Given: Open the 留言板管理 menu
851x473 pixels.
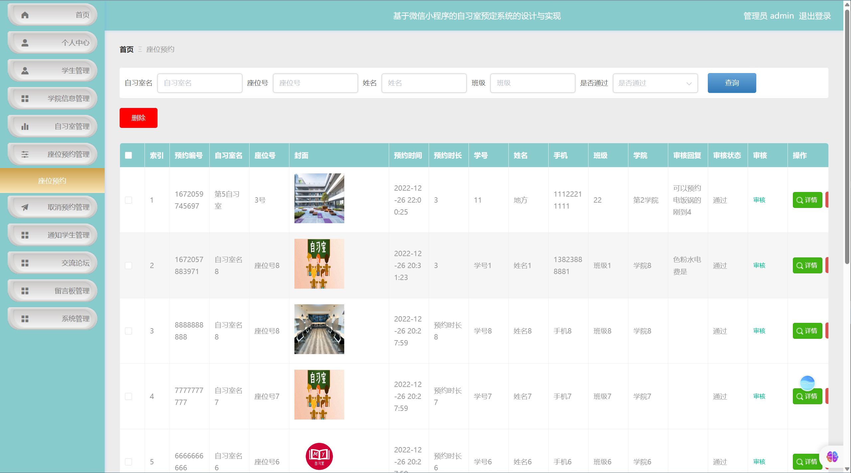Looking at the screenshot, I should [x=53, y=291].
